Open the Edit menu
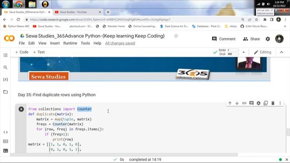 [x=31, y=43]
